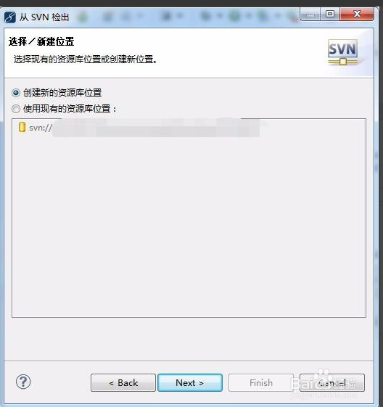The image size is (383, 407).
Task: Click the Subversive S icon in title bar
Action: (10, 17)
